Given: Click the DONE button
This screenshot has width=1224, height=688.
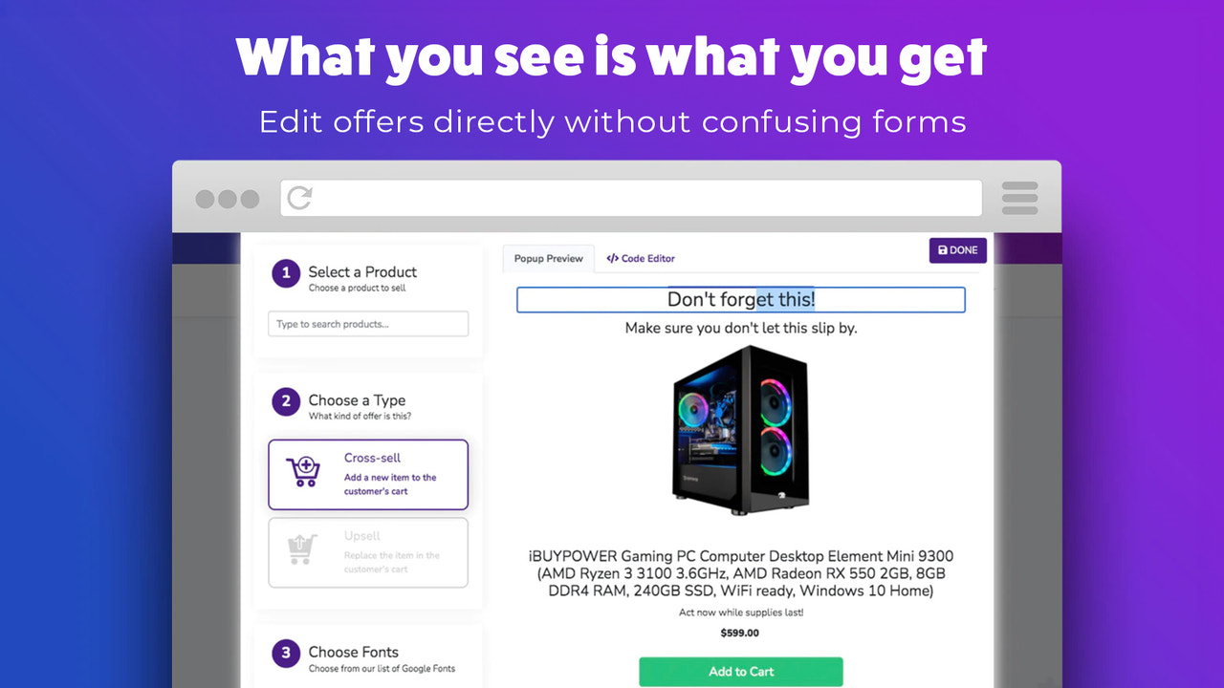Looking at the screenshot, I should pyautogui.click(x=958, y=250).
